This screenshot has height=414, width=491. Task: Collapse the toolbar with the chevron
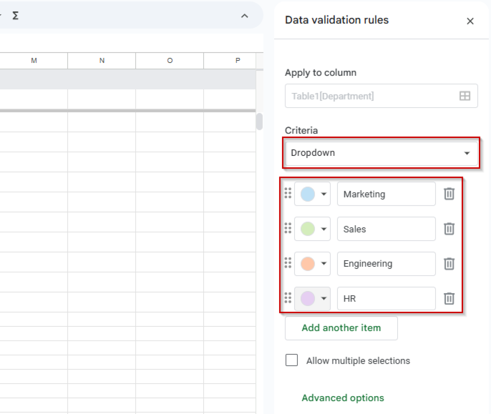tap(245, 16)
